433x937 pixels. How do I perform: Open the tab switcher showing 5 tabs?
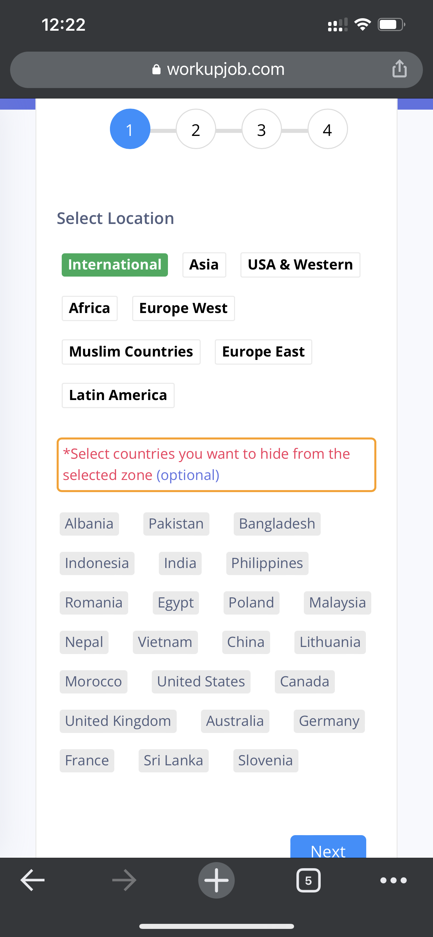coord(308,880)
